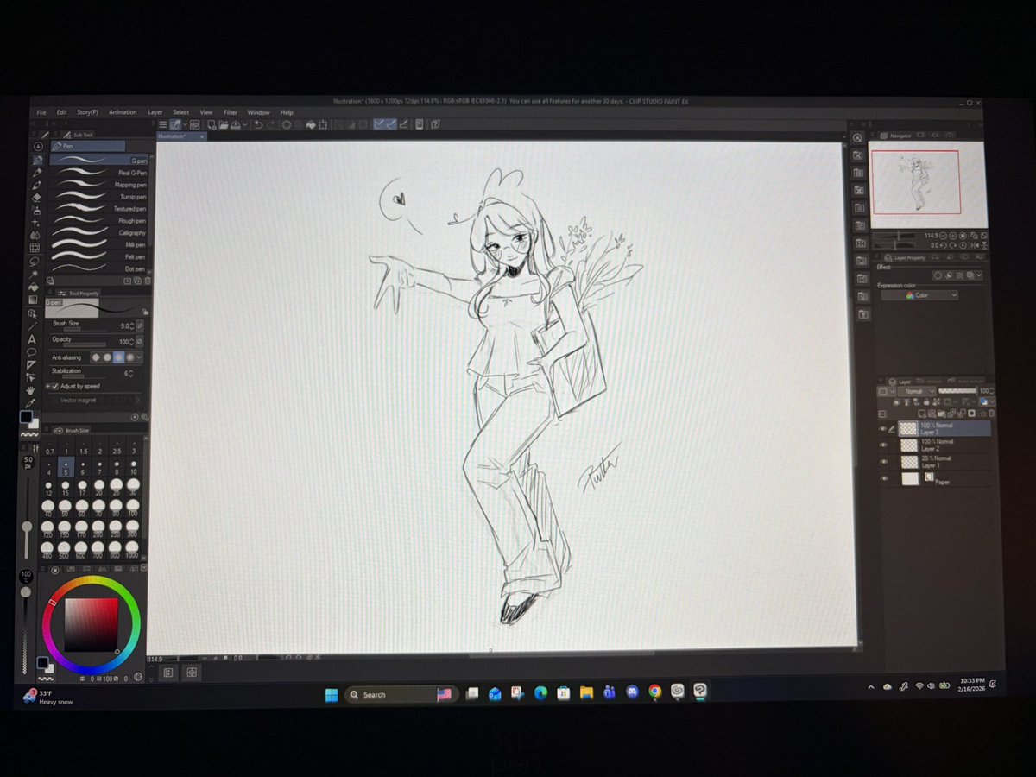1036x777 pixels.
Task: Click the New raster layer icon
Action: pyautogui.click(x=922, y=413)
